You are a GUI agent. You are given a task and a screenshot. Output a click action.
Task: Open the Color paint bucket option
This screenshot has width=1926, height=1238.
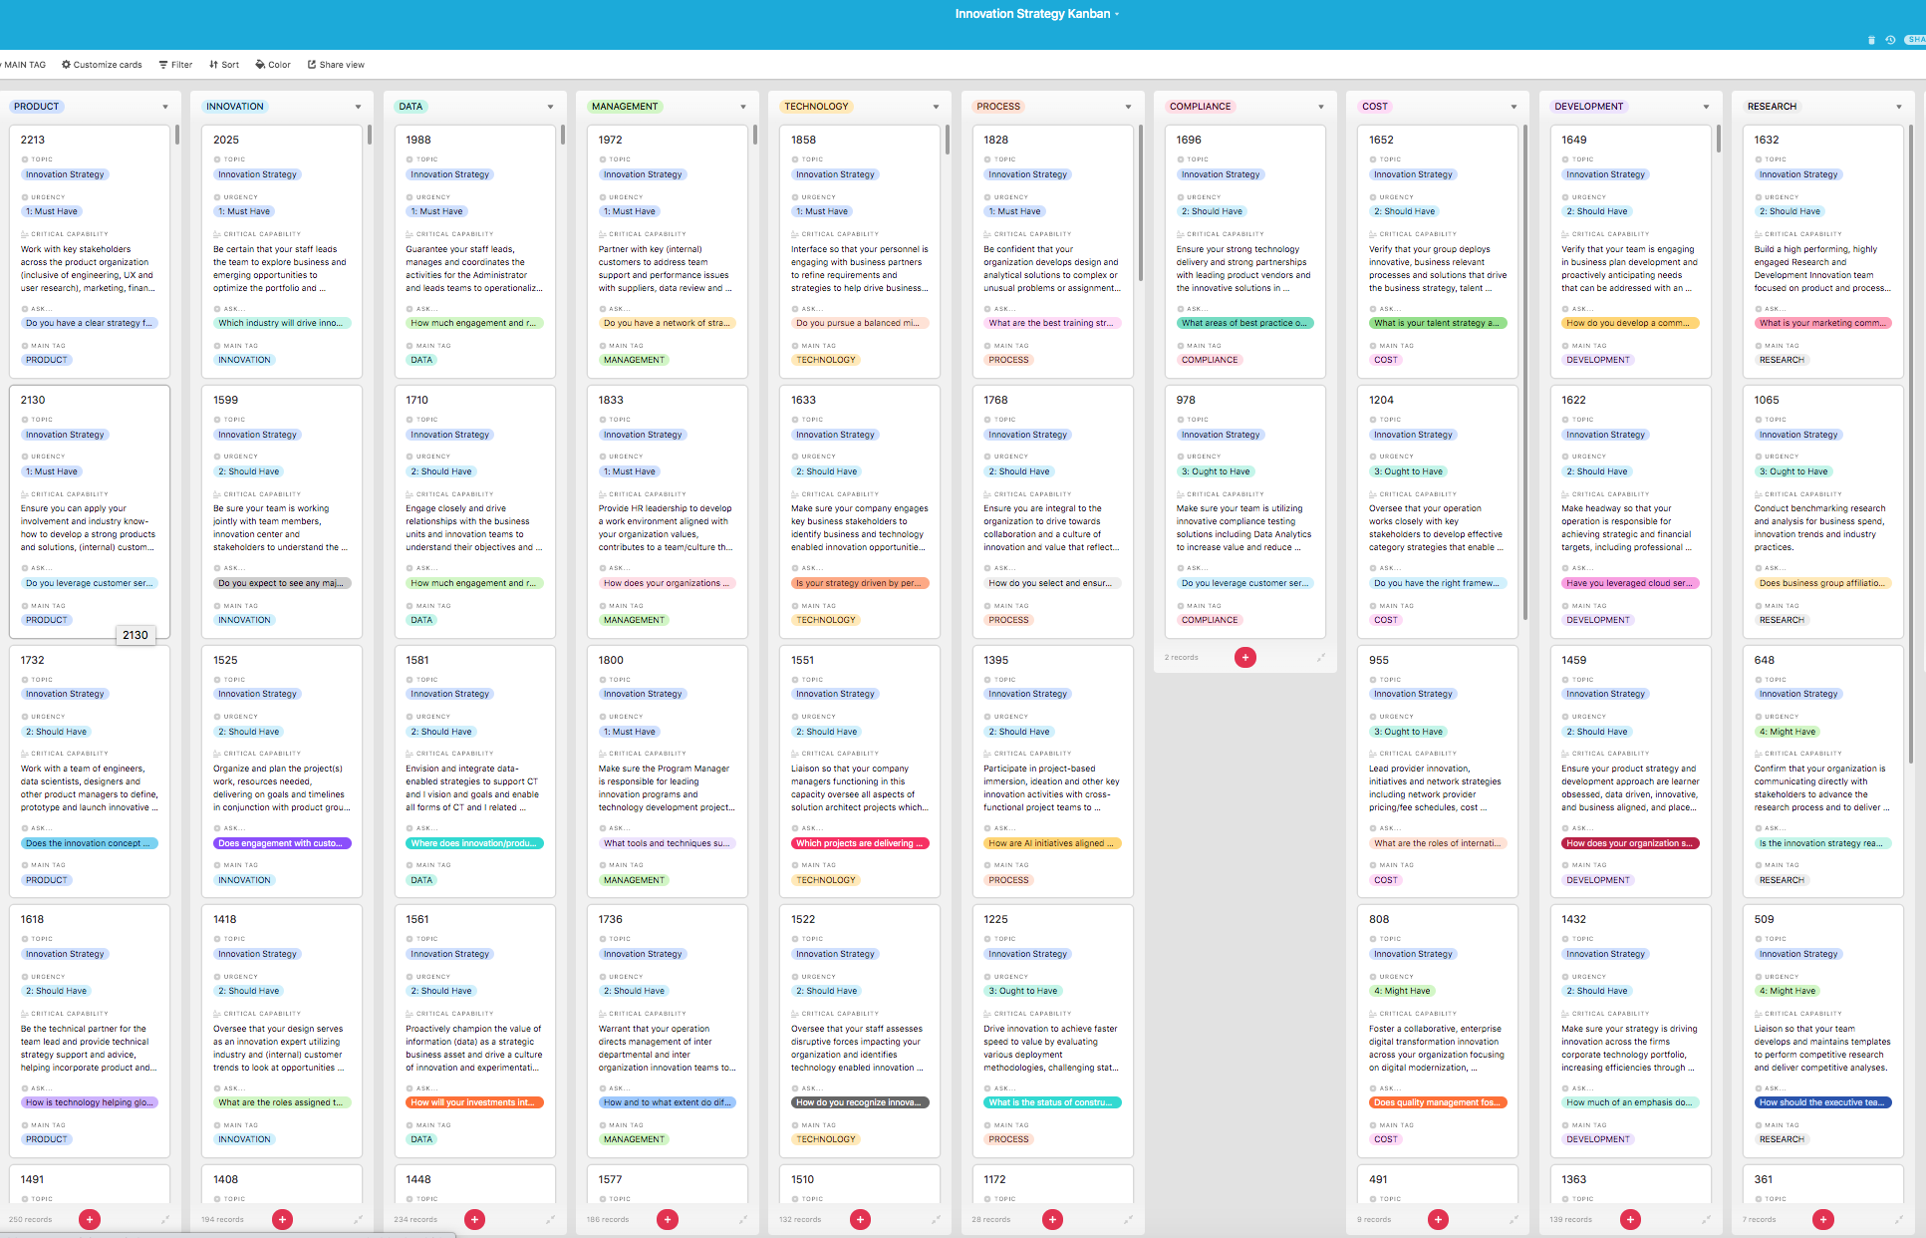(273, 65)
